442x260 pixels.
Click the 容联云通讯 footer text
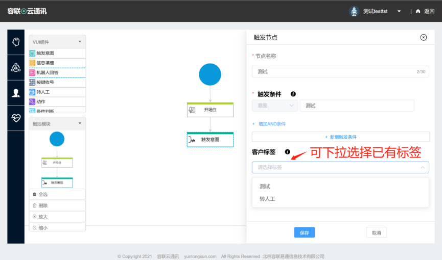168,256
